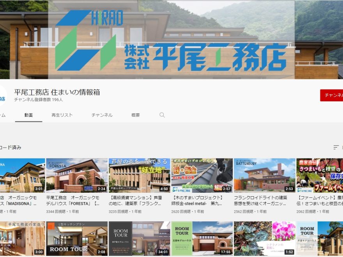Click the channel search magnifier icon
343x257 pixels.
coord(162,115)
